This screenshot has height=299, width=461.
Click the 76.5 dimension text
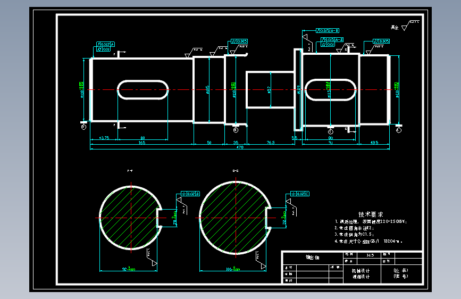[x=271, y=143]
